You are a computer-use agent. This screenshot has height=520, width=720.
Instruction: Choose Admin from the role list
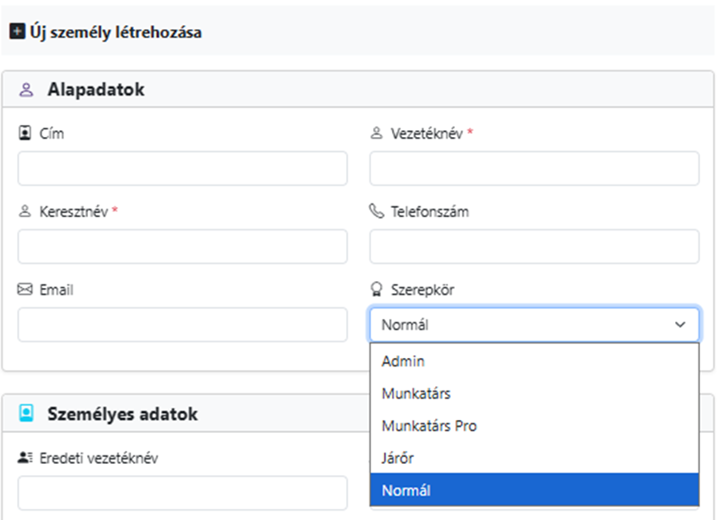404,361
